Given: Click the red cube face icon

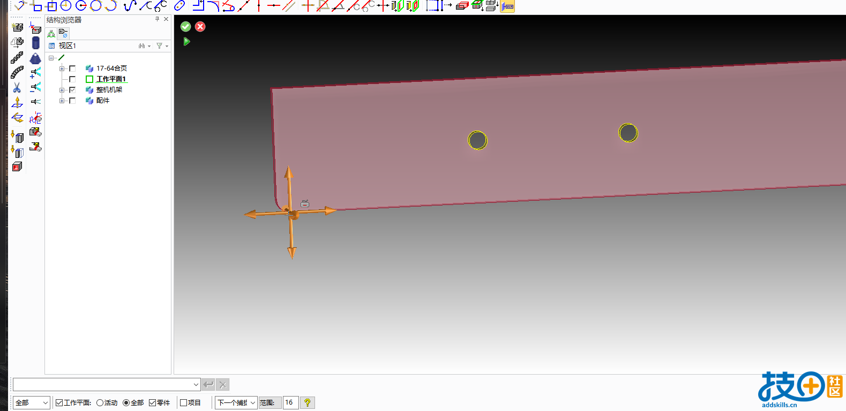Looking at the screenshot, I should [x=17, y=167].
